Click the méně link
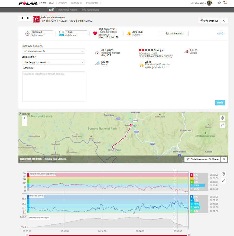This screenshot has width=234, height=236. pos(220,34)
